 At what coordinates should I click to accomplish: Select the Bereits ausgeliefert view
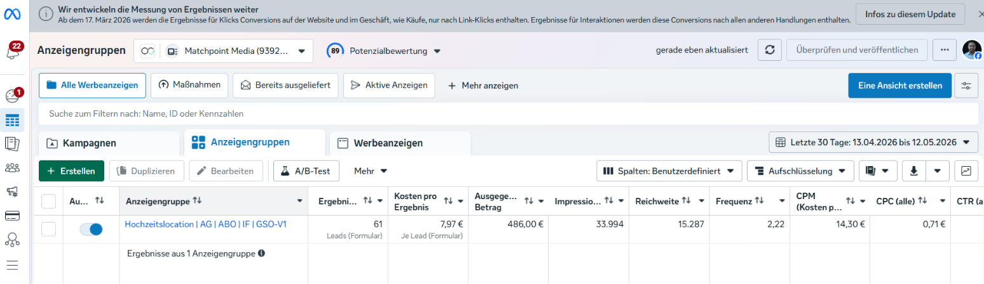[x=285, y=85]
